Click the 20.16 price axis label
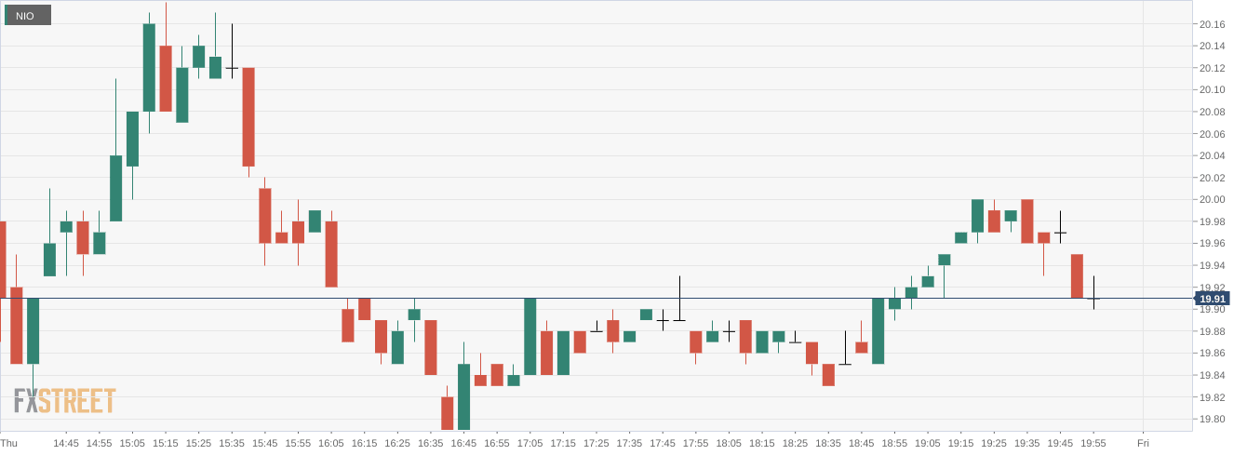The height and width of the screenshot is (455, 1247). (x=1212, y=24)
